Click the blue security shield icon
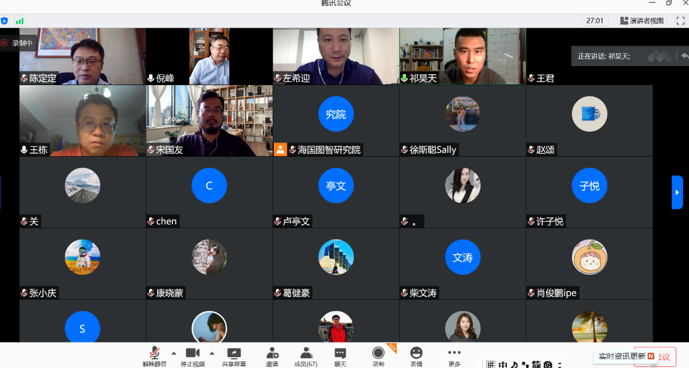 4,21
